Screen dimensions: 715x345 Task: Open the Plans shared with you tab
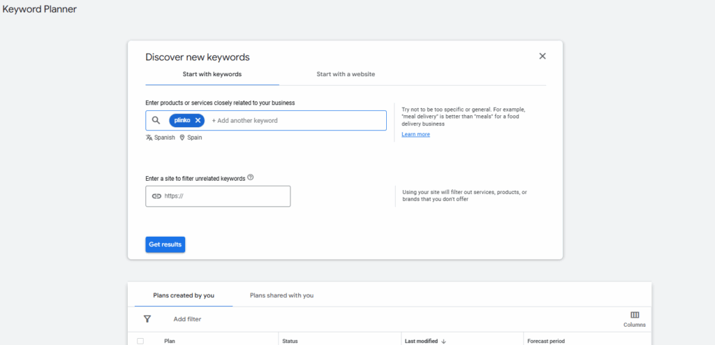[282, 295]
